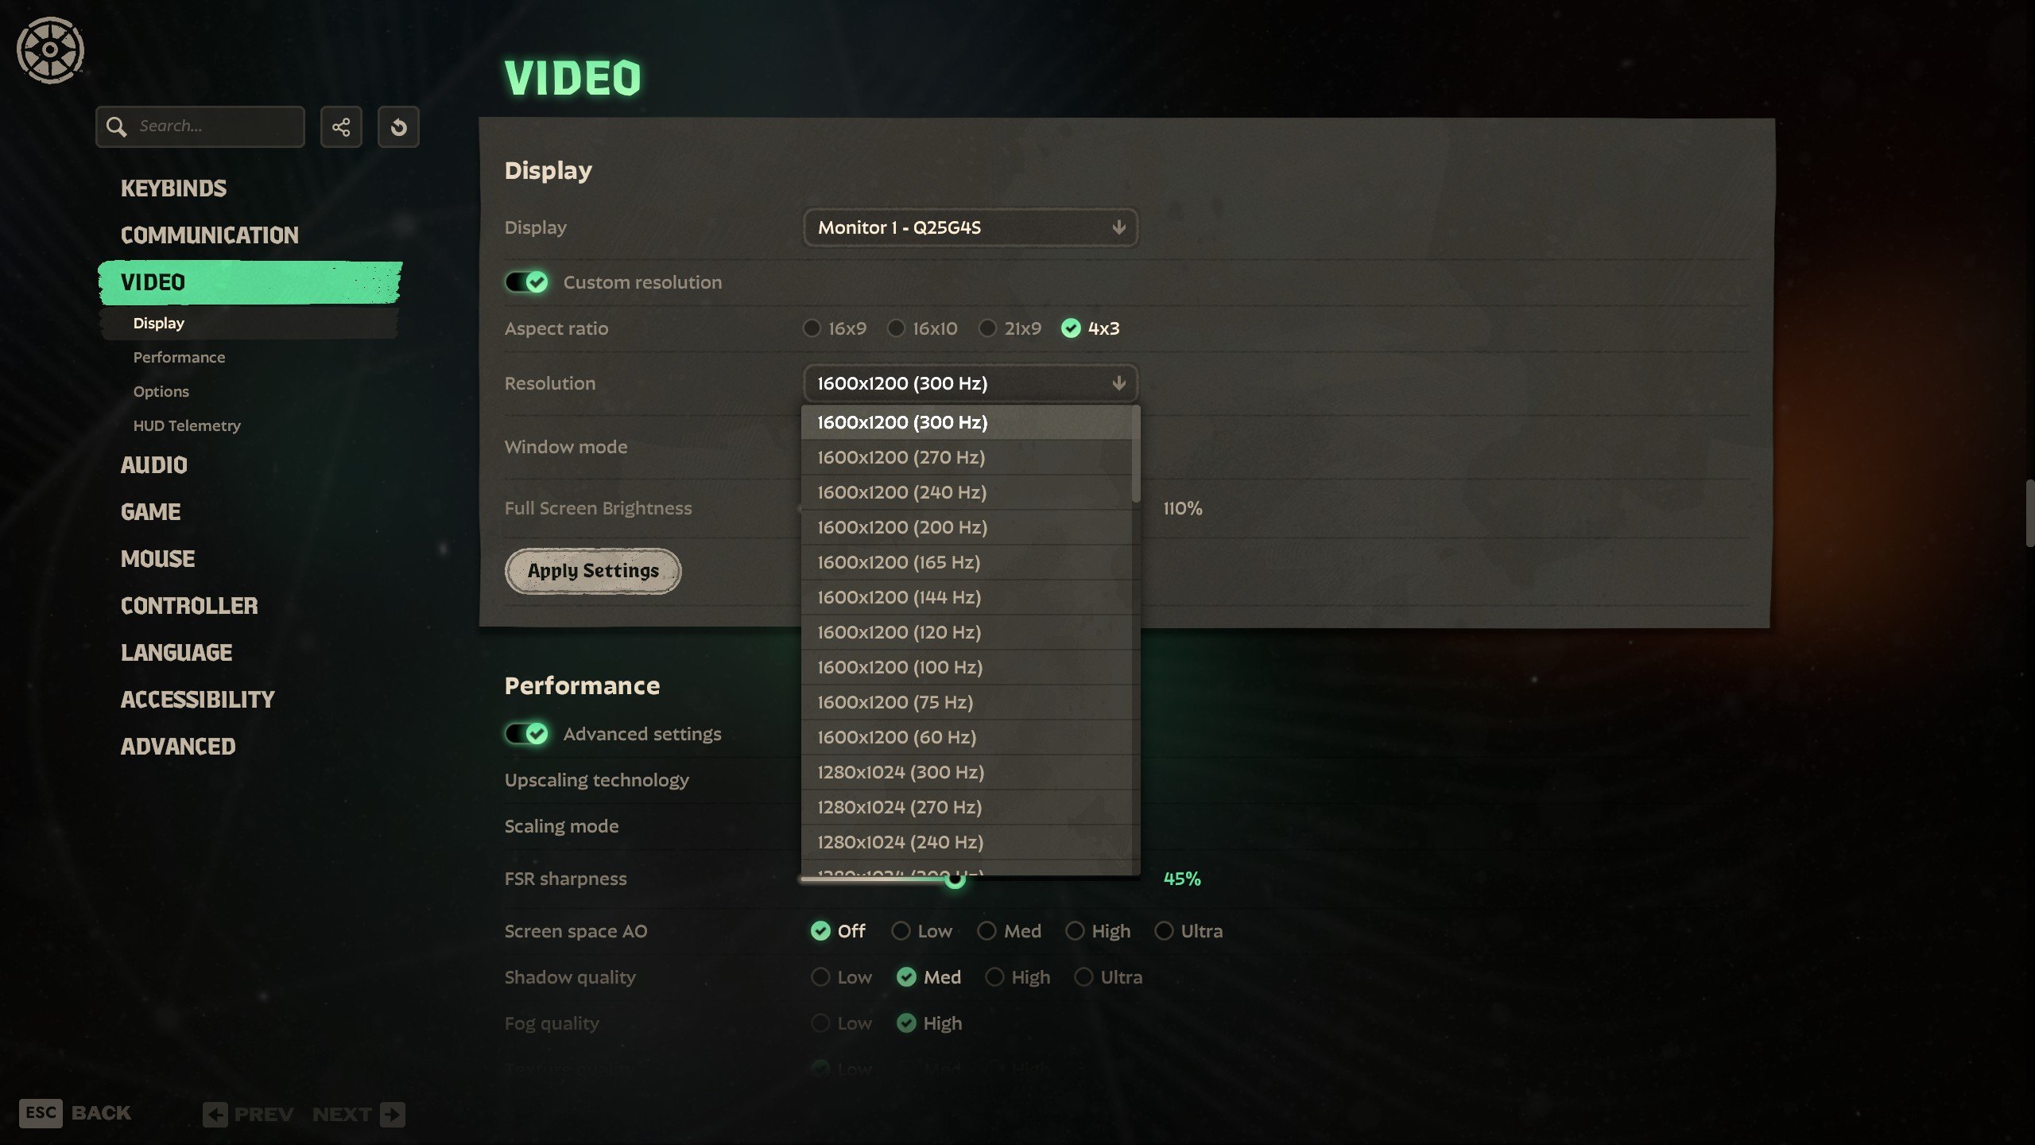Click the page scrollbar on the right edge
Screen dimensions: 2035x1145
click(x=2029, y=513)
